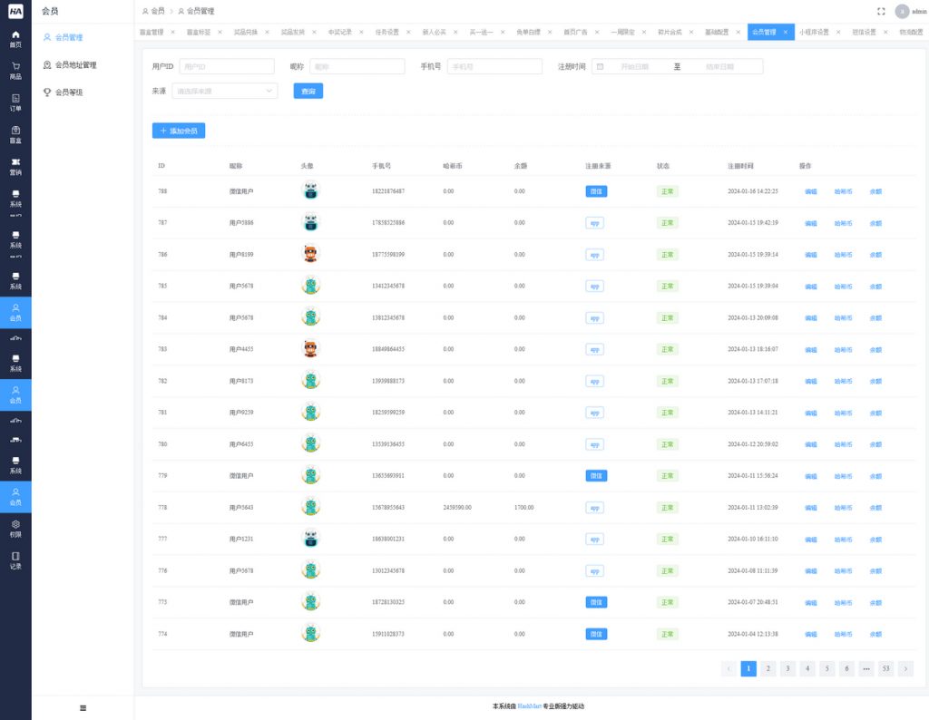Go to page 3 in pagination
Image resolution: width=929 pixels, height=720 pixels.
[787, 668]
